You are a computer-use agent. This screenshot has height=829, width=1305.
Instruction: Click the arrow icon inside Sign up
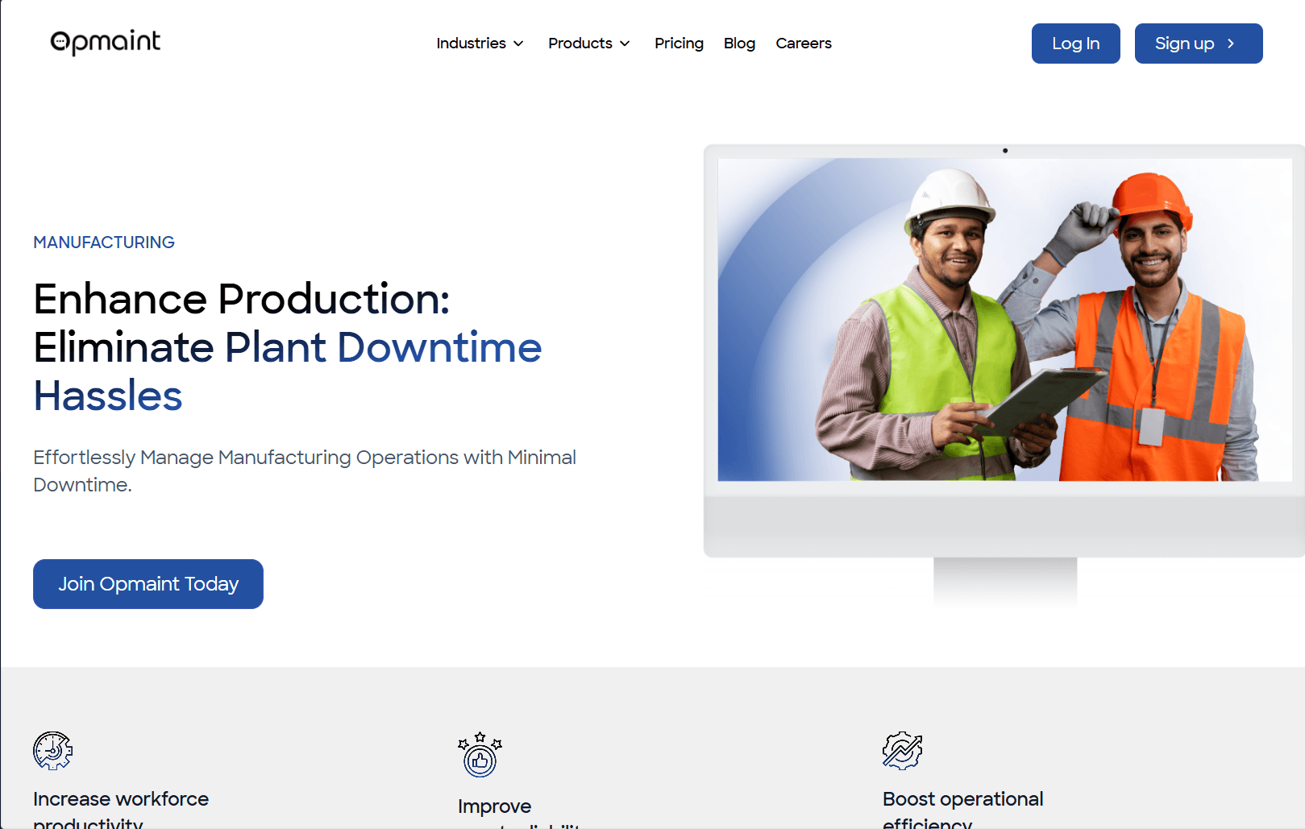click(x=1231, y=44)
